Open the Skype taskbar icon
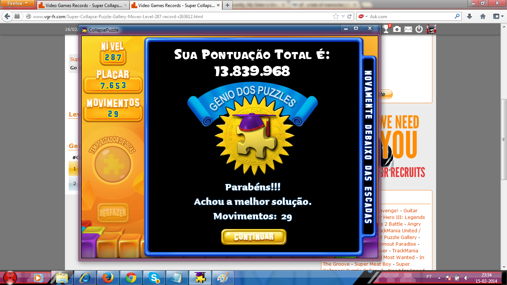Screen dimensions: 507x285 click(x=154, y=278)
